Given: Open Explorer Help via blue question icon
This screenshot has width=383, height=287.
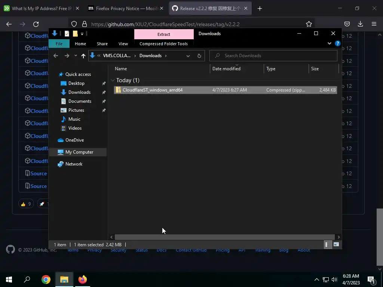Looking at the screenshot, I should tap(338, 43).
